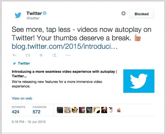The width and height of the screenshot is (166, 134).
Task: Open the blog.twitter.com/2015/introduci… link
Action: click(x=64, y=46)
